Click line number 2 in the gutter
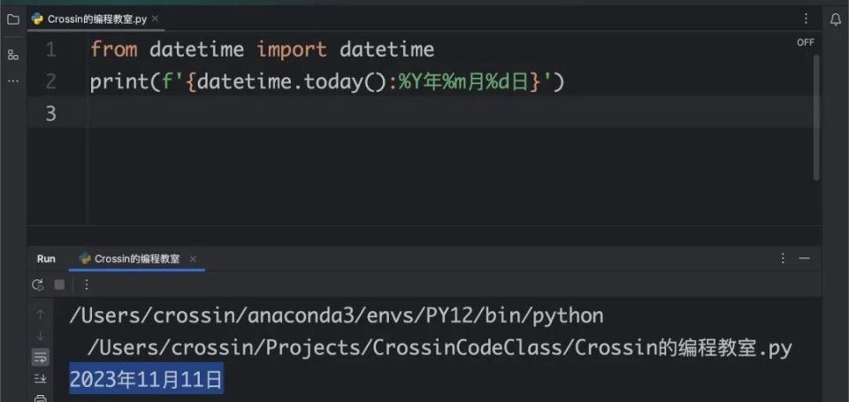This screenshot has height=402, width=849. pyautogui.click(x=51, y=81)
